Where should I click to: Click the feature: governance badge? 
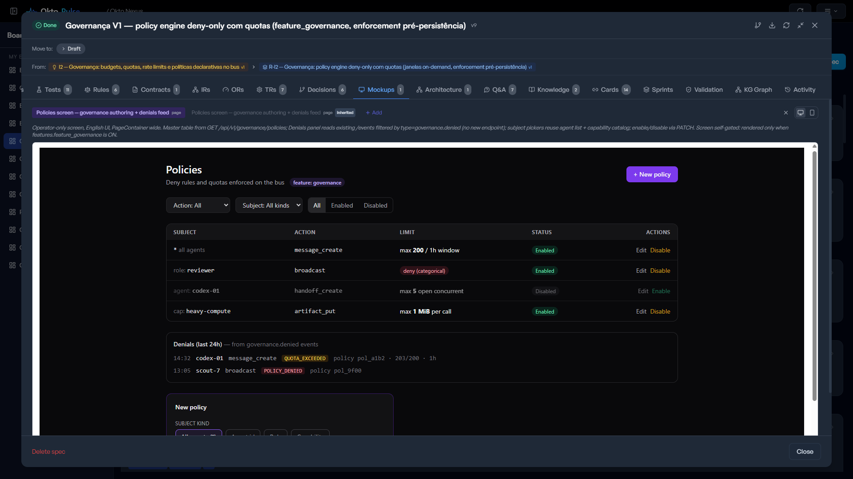[x=317, y=183]
